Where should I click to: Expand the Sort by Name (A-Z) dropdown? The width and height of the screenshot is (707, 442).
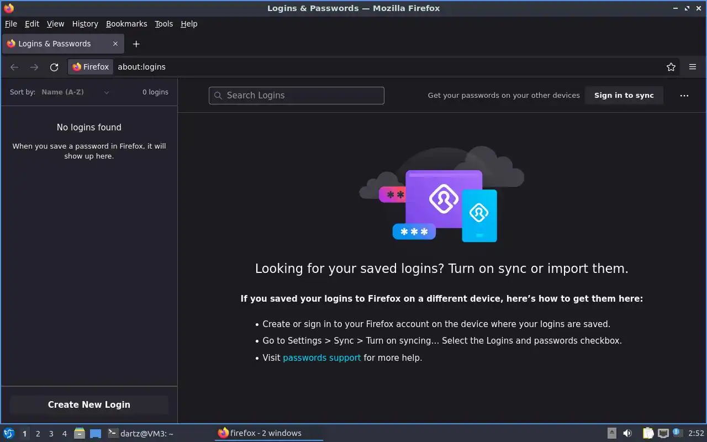(76, 92)
